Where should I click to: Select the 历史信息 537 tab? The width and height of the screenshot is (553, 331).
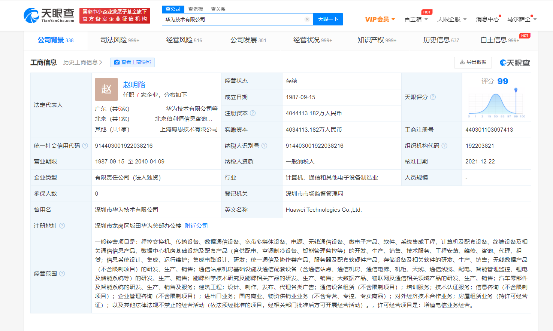pyautogui.click(x=441, y=40)
